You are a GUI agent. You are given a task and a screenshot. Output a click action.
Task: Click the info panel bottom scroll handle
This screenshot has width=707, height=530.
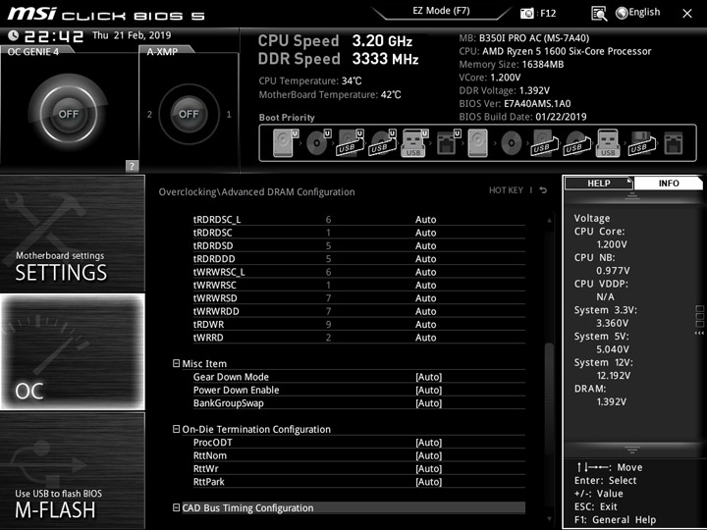632,450
